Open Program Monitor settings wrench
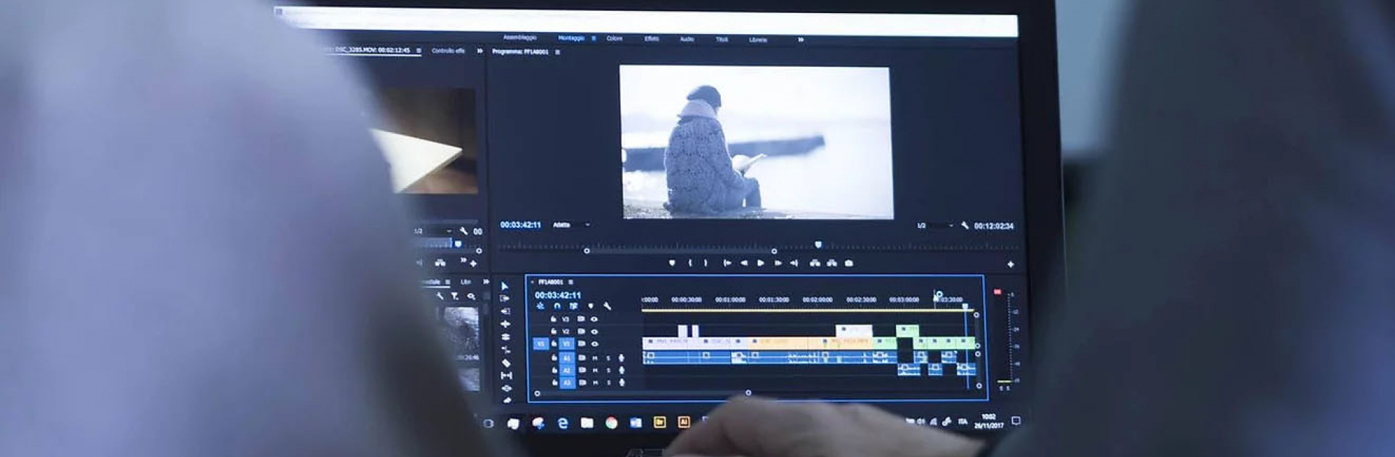This screenshot has height=457, width=1395. pos(965,226)
